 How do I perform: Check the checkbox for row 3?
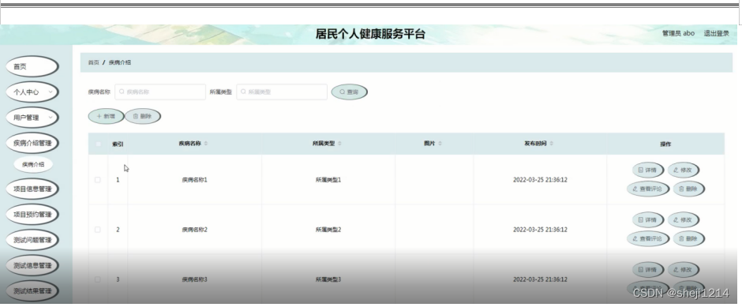pos(97,279)
